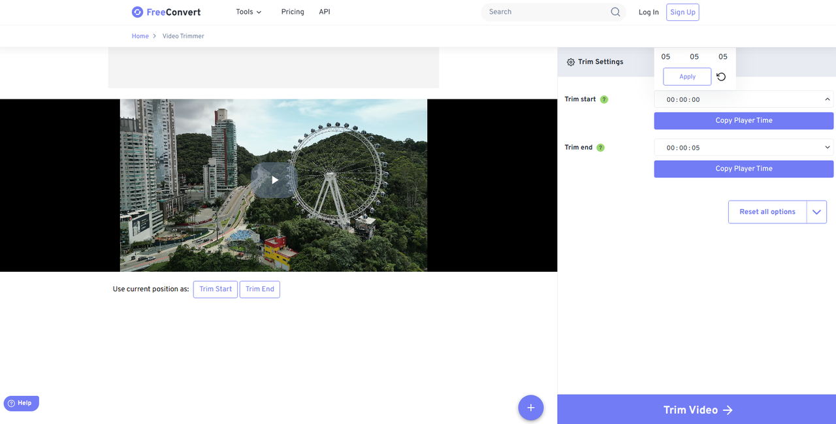Click the Trim Settings gear icon
The image size is (836, 424).
pos(571,62)
